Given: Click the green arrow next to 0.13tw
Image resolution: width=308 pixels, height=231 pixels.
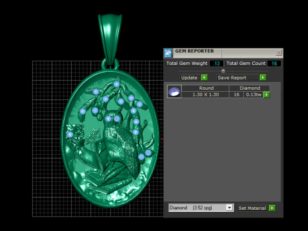Looking at the screenshot, I should pos(266,95).
